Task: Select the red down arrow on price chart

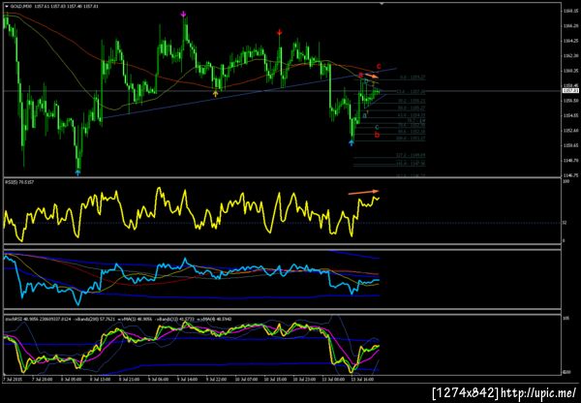Action: 279,33
